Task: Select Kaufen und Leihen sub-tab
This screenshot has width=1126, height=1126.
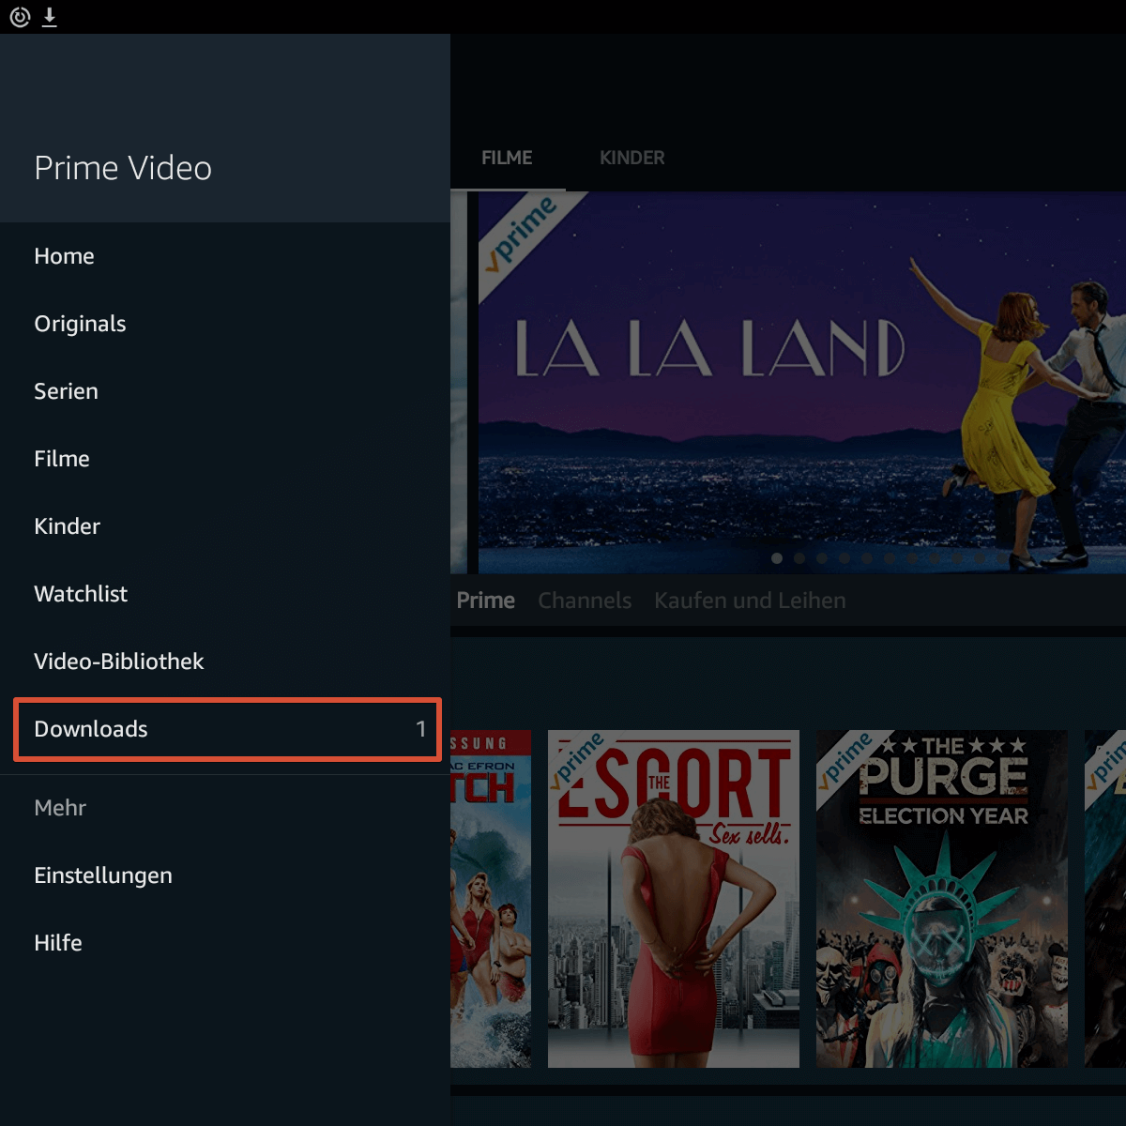Action: [x=750, y=601]
